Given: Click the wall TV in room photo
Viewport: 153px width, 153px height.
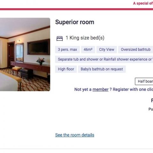Looking at the screenshot, I should coord(39,47).
